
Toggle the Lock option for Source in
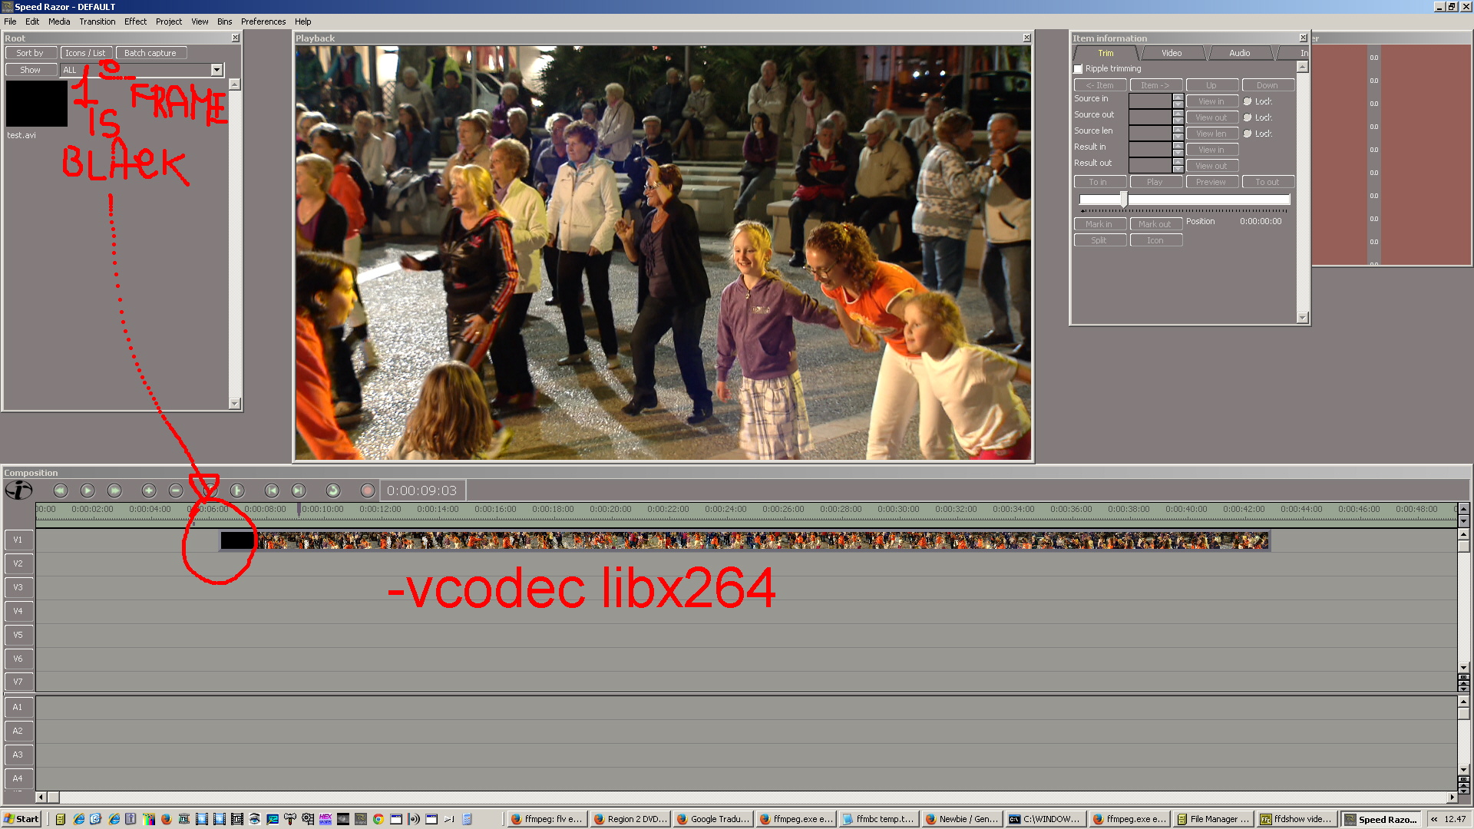click(1248, 101)
